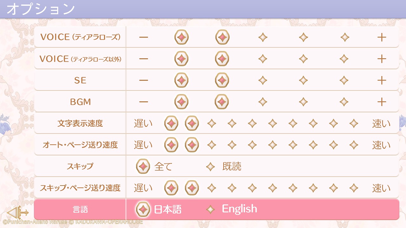
Task: Set BGM volume to the fifth diamond
Action: pyautogui.click(x=344, y=102)
